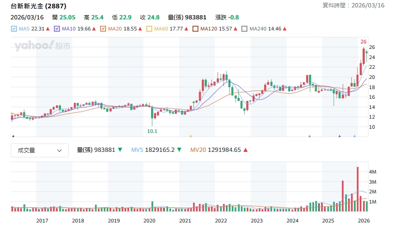Click the 2022 label on the time axis
This screenshot has width=393, height=234.
point(221,221)
